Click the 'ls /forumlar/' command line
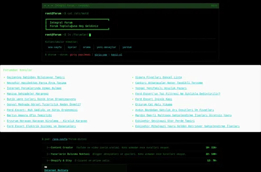The image size is (261, 172). coord(78,35)
